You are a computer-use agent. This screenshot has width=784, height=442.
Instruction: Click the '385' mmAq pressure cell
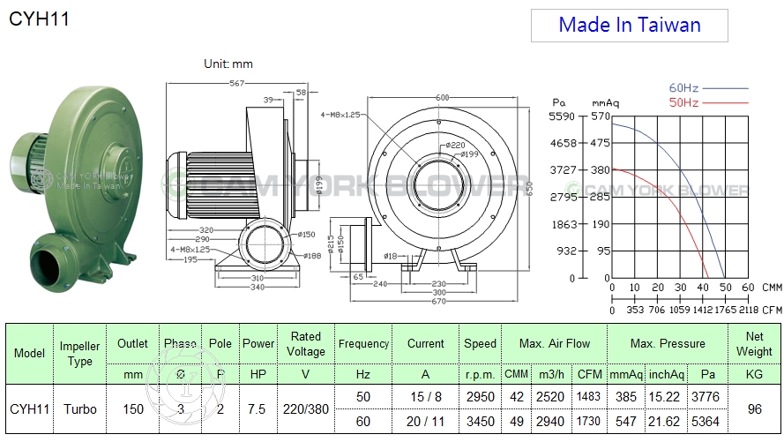coord(626,397)
